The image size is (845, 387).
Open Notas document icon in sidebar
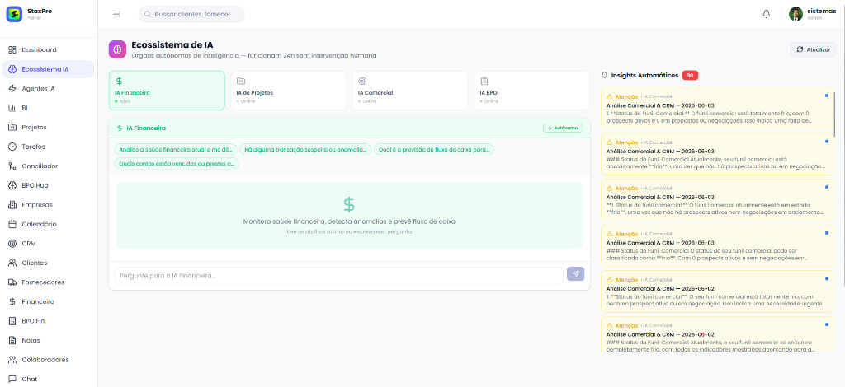click(x=12, y=340)
